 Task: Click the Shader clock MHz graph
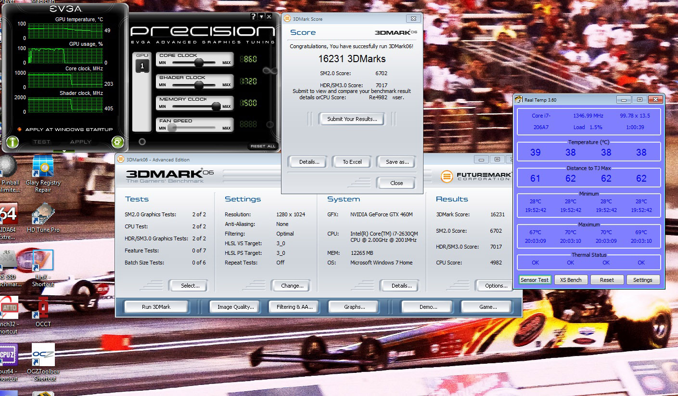65,105
